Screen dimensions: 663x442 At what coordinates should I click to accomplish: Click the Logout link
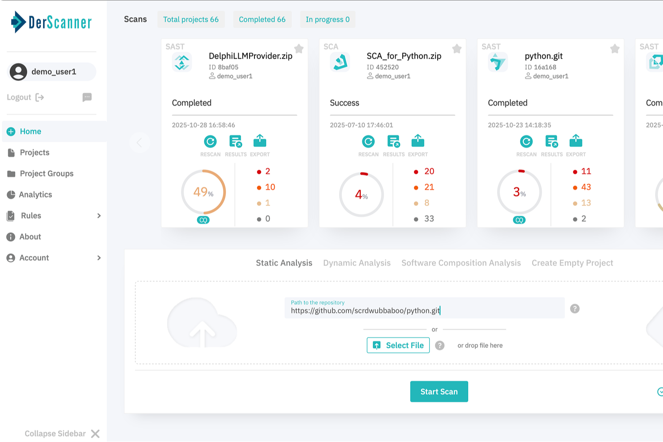(19, 97)
